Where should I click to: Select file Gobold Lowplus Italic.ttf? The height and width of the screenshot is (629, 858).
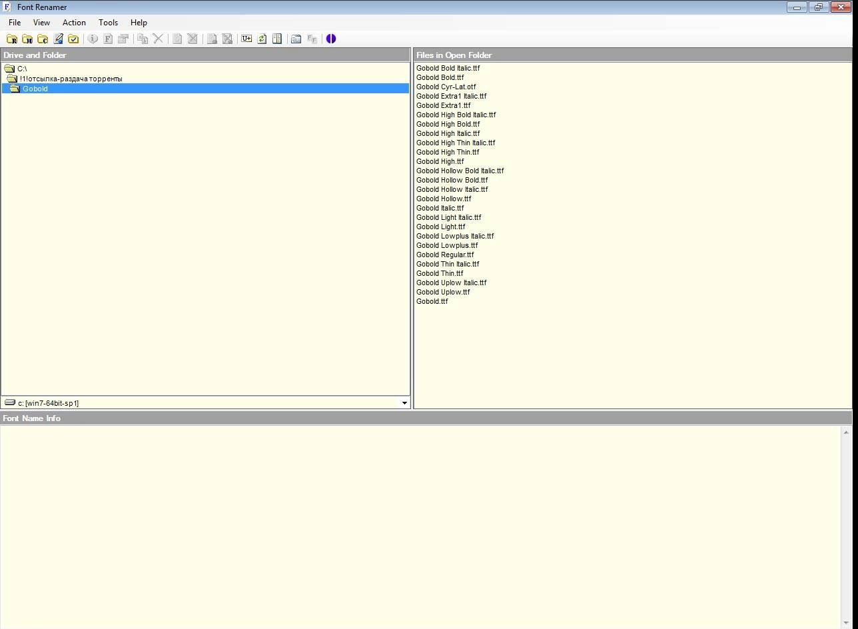455,236
